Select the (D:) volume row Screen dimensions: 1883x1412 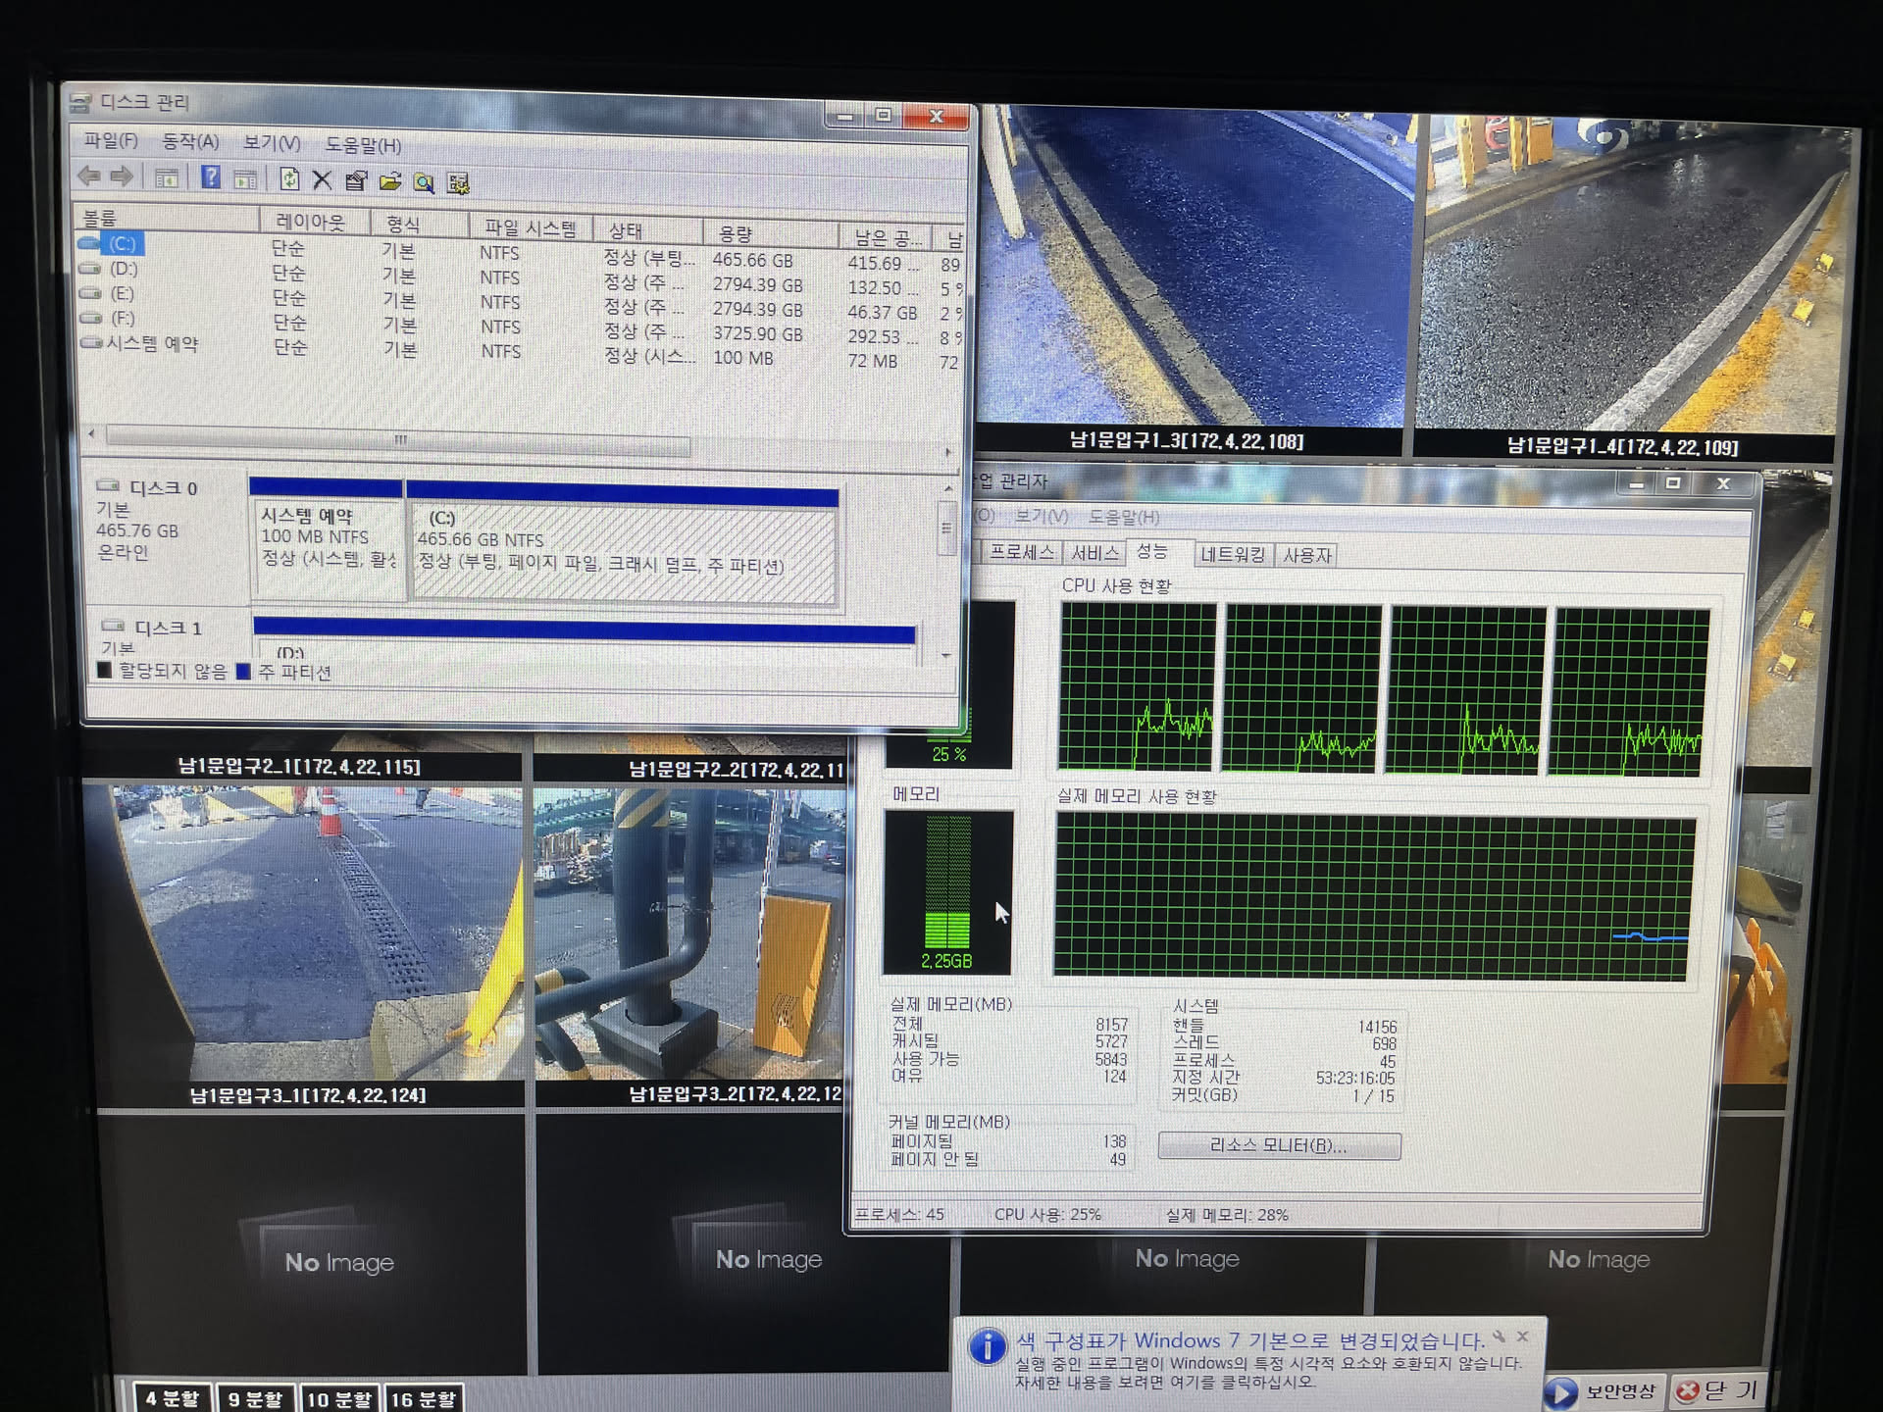tap(123, 269)
